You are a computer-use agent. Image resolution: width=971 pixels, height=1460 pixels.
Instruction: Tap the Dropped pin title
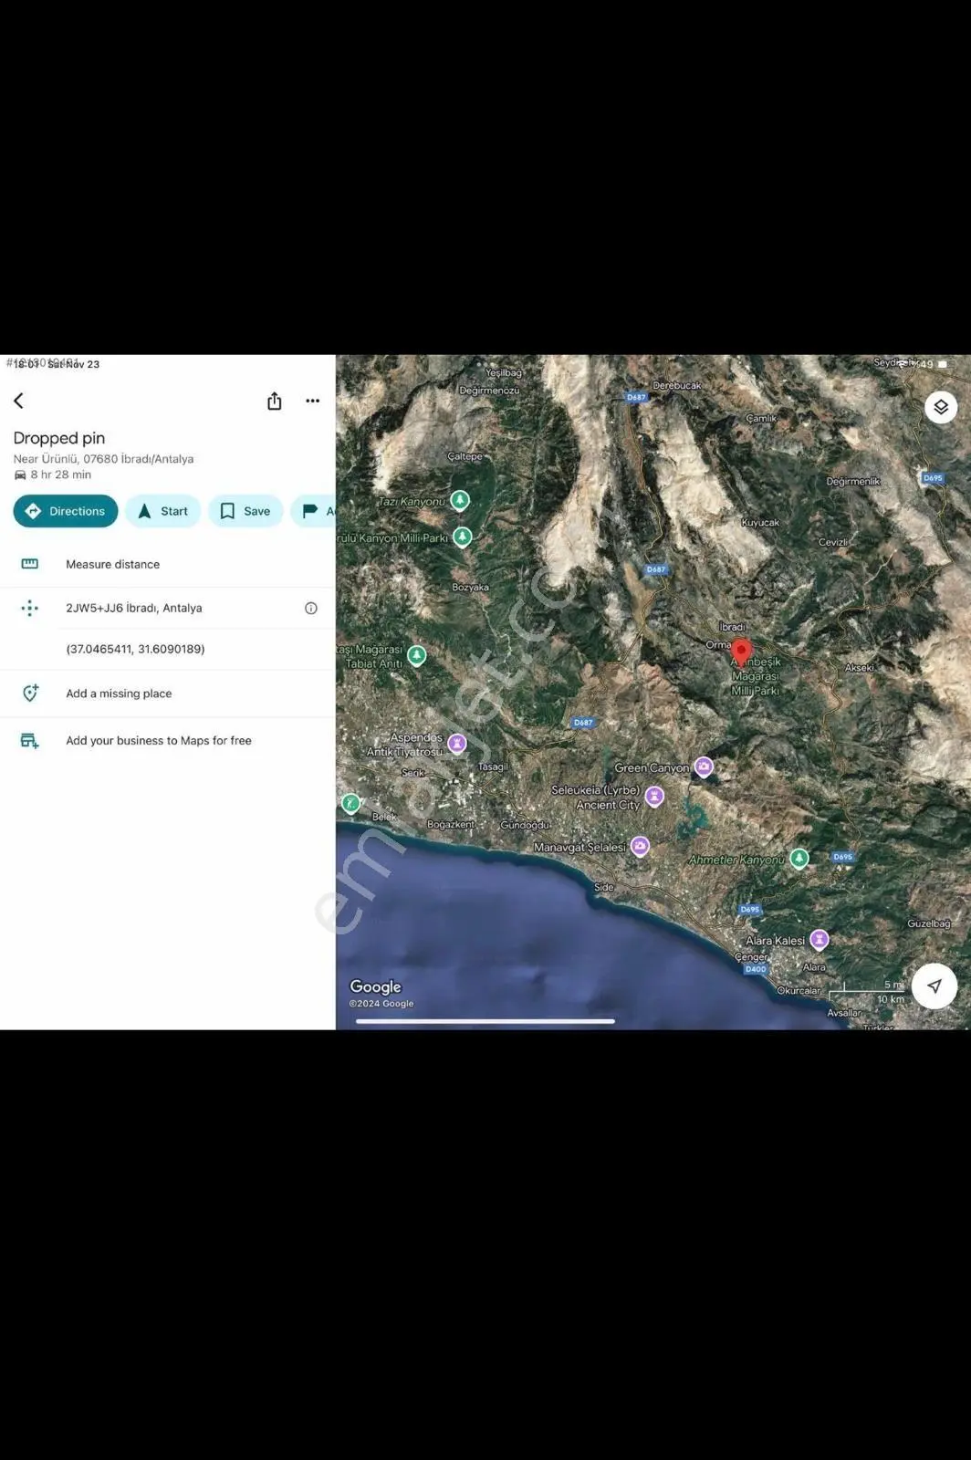(x=59, y=438)
